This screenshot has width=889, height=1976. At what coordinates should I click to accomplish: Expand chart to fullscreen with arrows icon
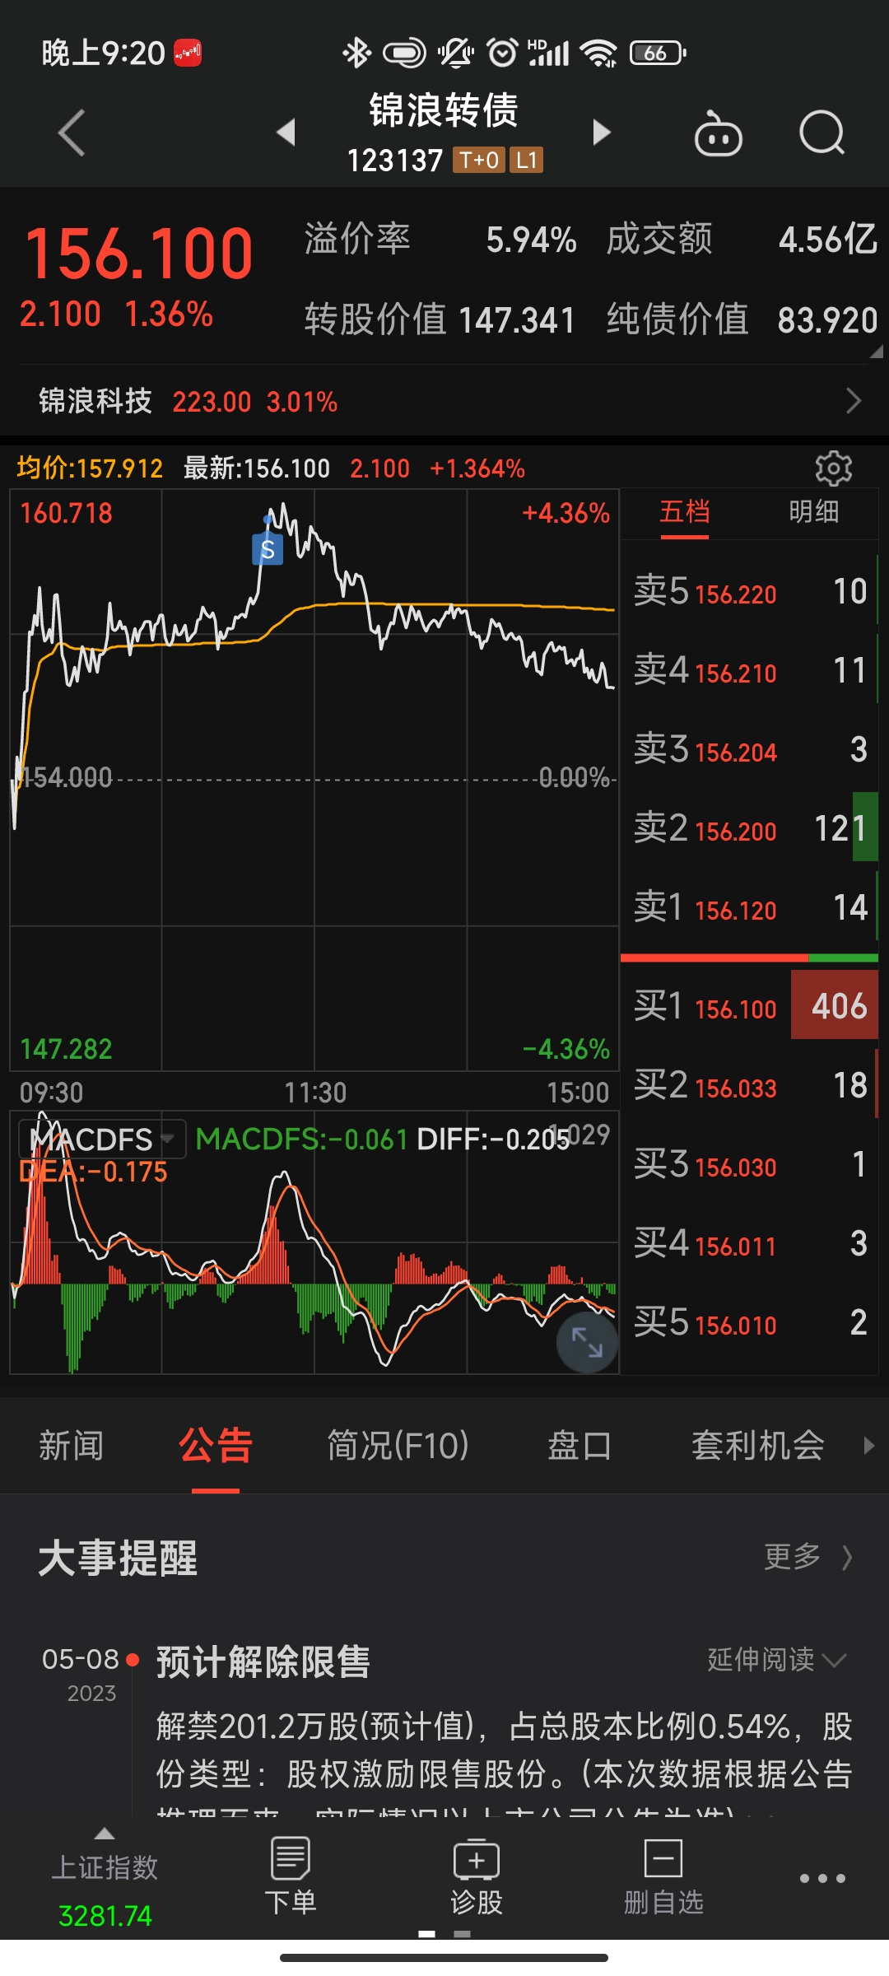[587, 1343]
